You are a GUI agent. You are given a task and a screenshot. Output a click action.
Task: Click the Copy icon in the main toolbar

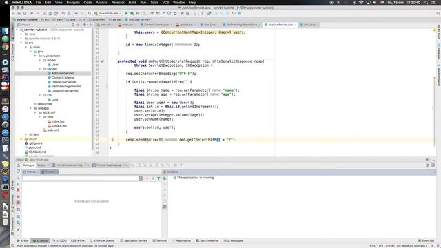(x=50, y=14)
